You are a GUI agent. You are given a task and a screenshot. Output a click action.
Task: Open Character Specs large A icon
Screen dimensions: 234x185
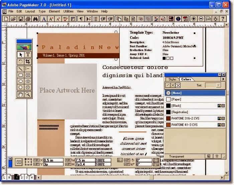[x=43, y=19]
